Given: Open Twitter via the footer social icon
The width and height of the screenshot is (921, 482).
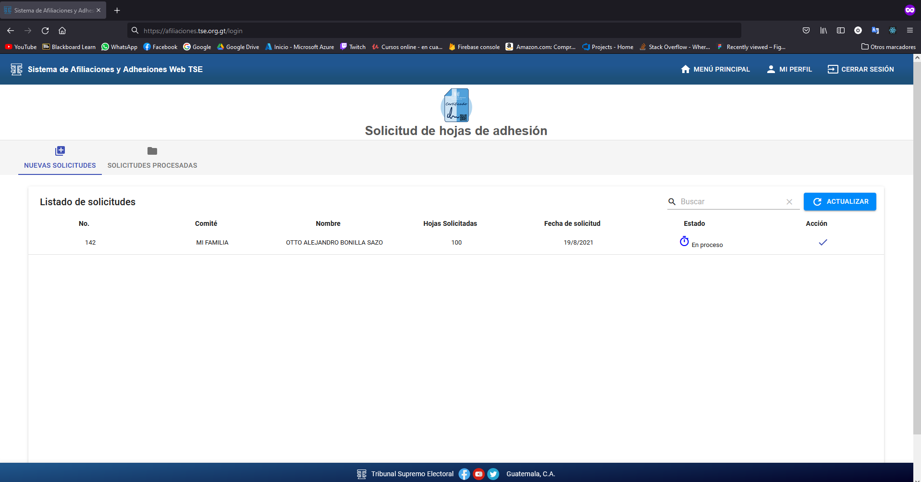Looking at the screenshot, I should tap(493, 474).
